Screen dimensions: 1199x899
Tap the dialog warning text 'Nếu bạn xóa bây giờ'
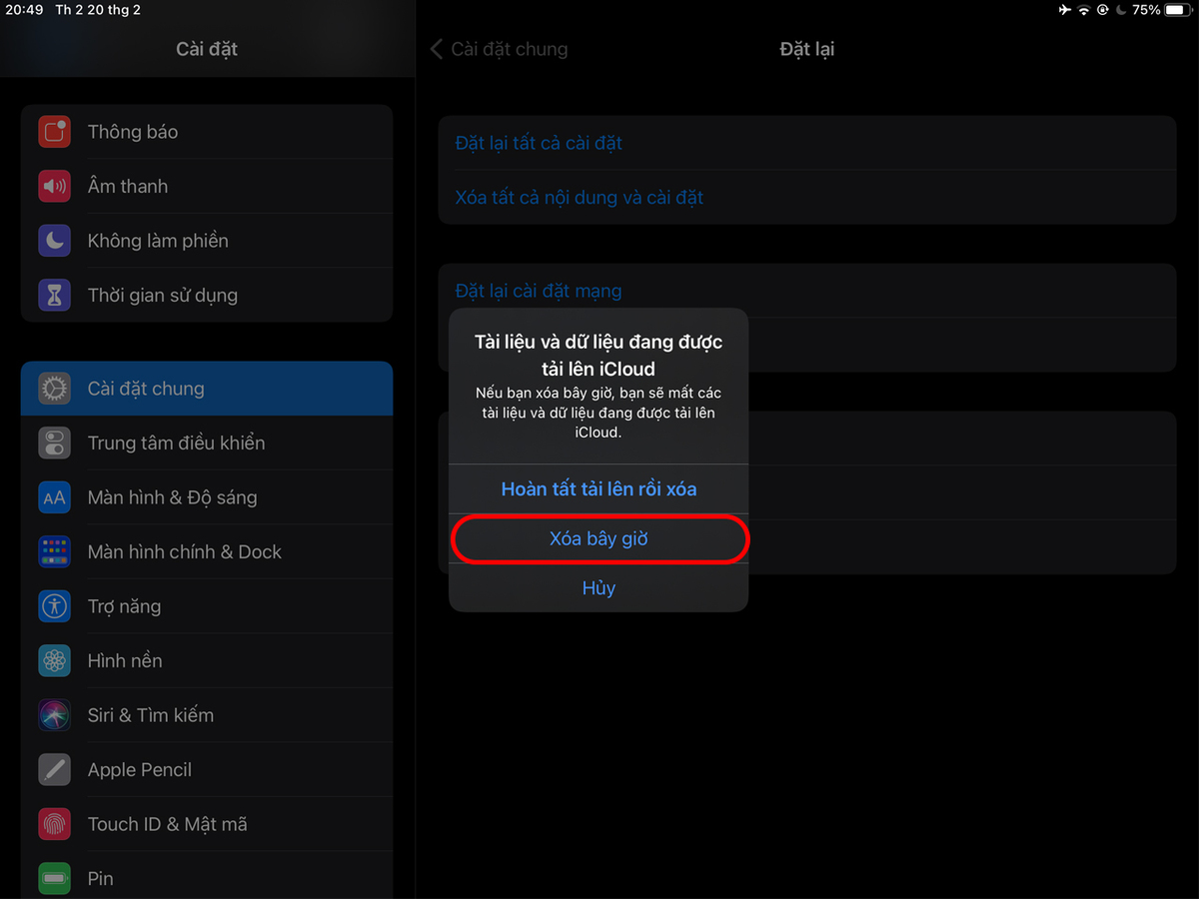coord(599,414)
